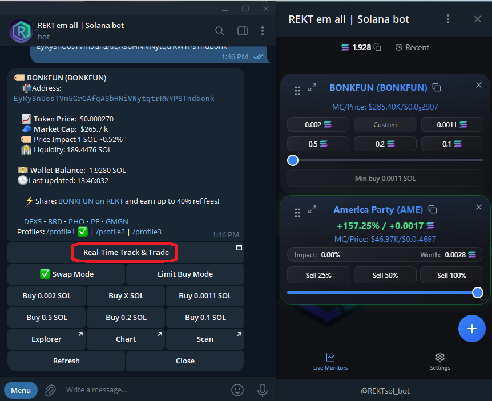This screenshot has height=401, width=492.
Task: Start voice message microphone icon
Action: pyautogui.click(x=263, y=390)
